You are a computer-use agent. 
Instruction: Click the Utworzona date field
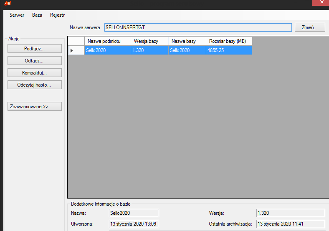pos(134,224)
